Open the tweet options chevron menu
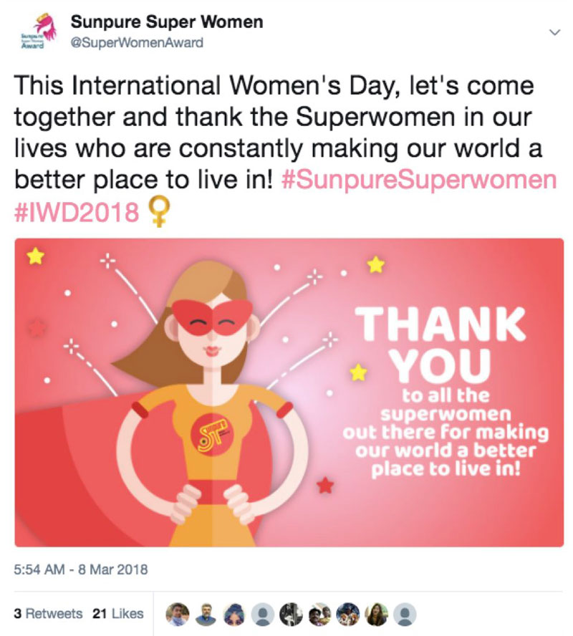573x636 pixels. click(553, 33)
